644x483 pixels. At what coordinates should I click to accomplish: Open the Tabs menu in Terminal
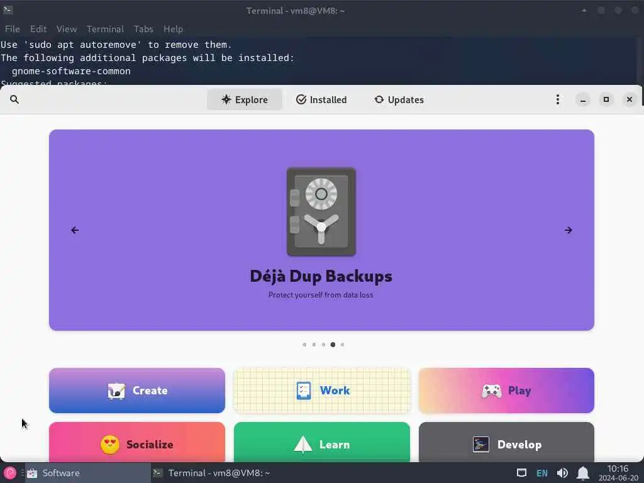(x=143, y=29)
